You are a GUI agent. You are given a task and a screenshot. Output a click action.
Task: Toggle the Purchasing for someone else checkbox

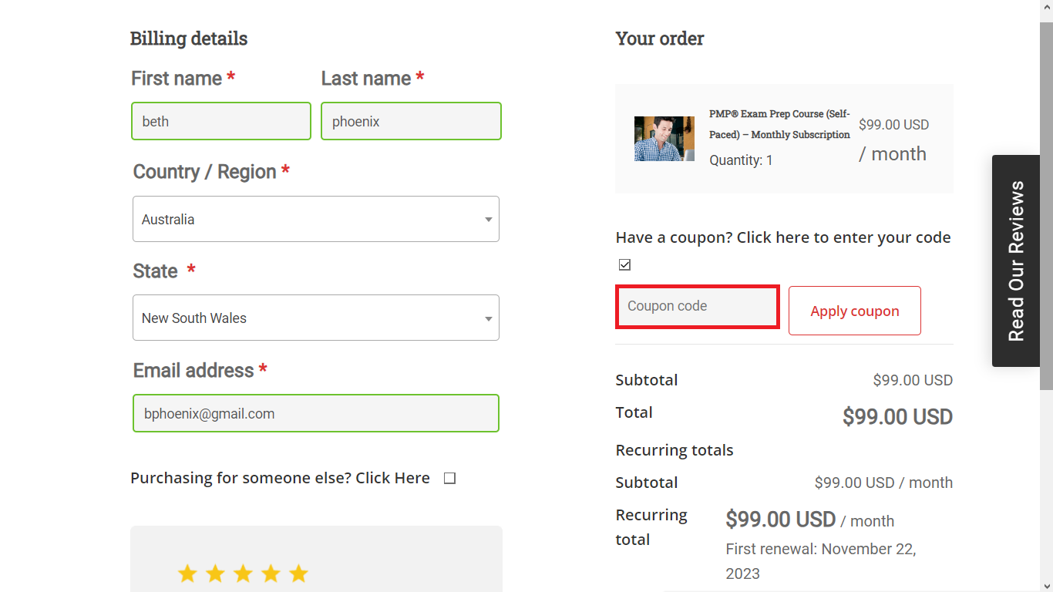449,478
